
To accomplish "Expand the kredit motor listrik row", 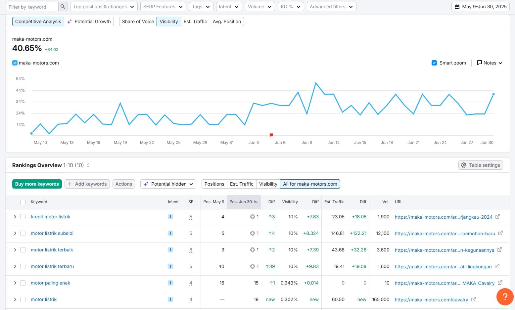I will point(15,217).
